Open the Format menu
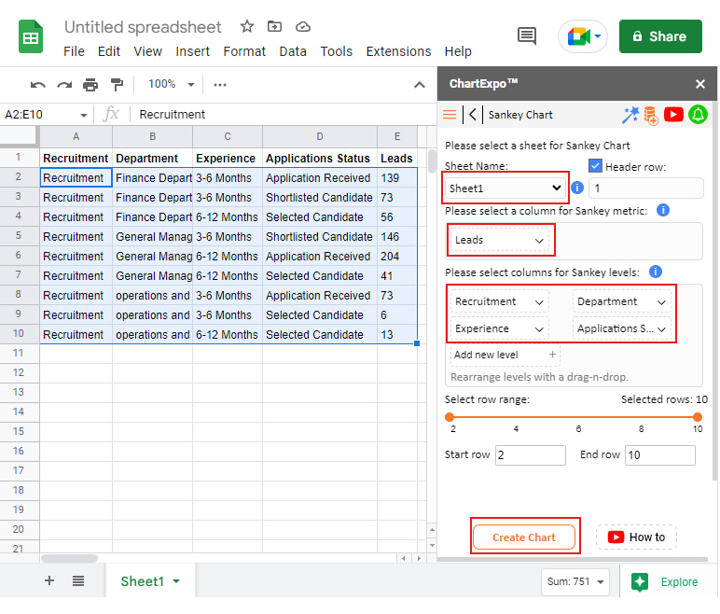The image size is (720, 614). point(244,51)
